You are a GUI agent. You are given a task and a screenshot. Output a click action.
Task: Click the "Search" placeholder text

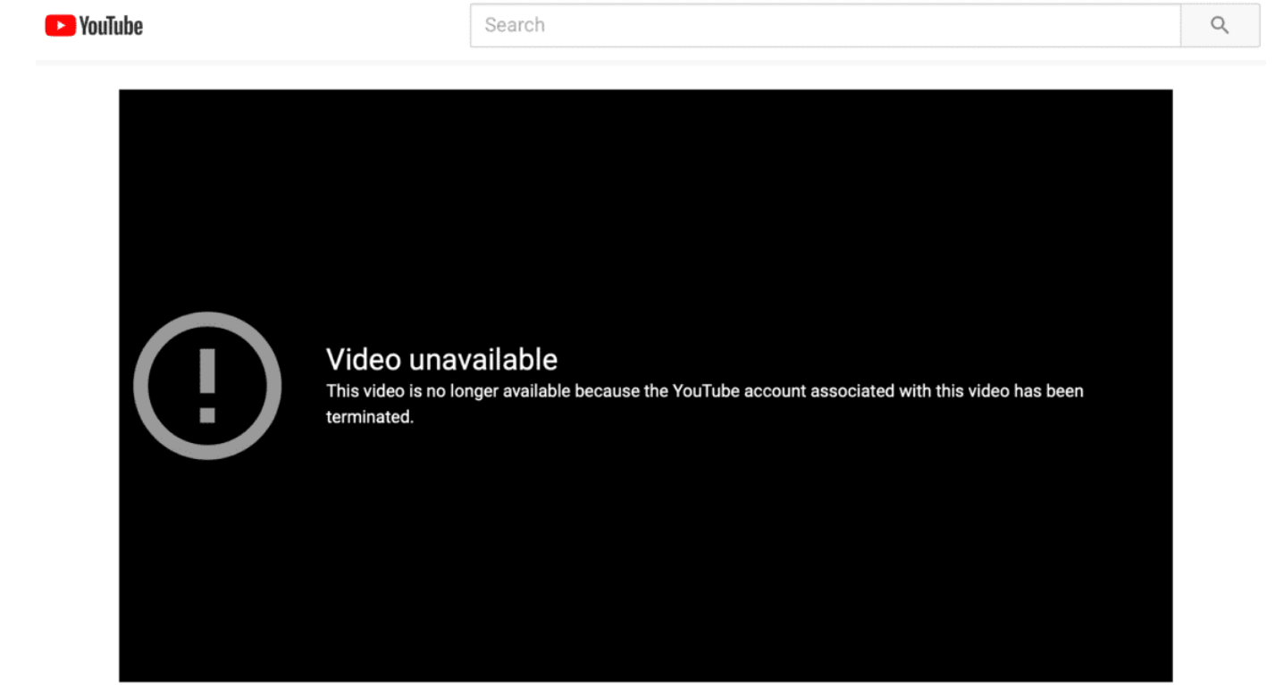(x=515, y=25)
